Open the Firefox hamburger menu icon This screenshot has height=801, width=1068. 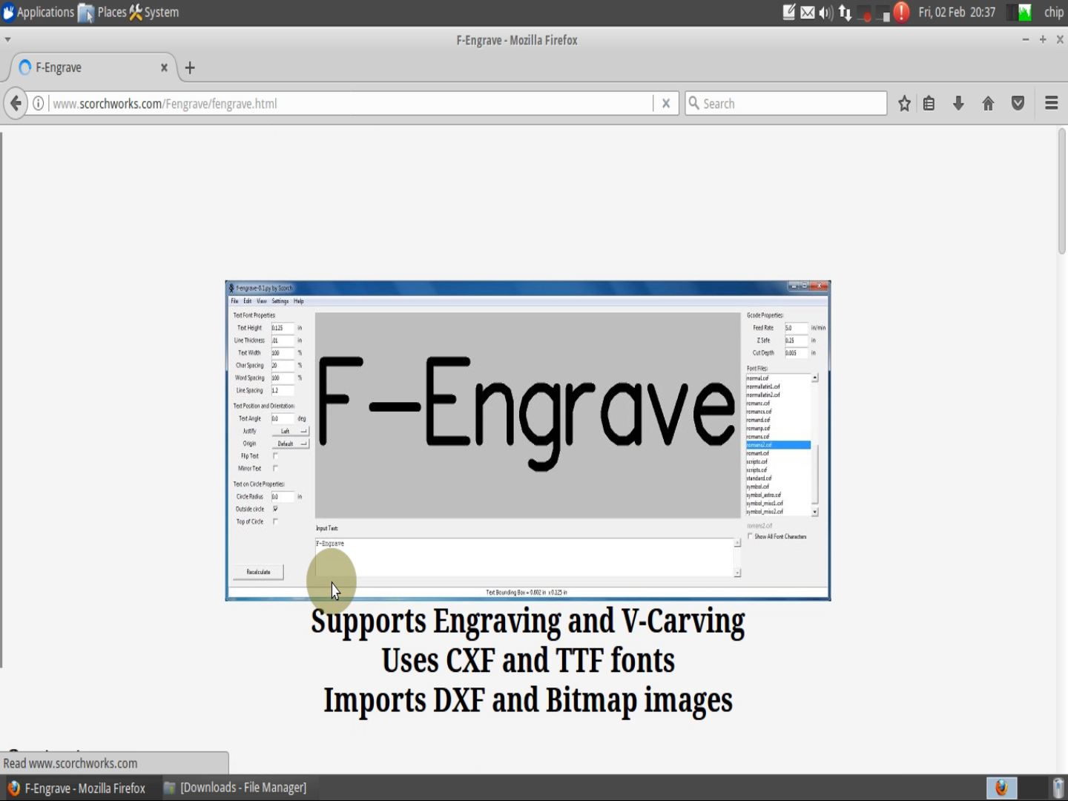pos(1051,103)
